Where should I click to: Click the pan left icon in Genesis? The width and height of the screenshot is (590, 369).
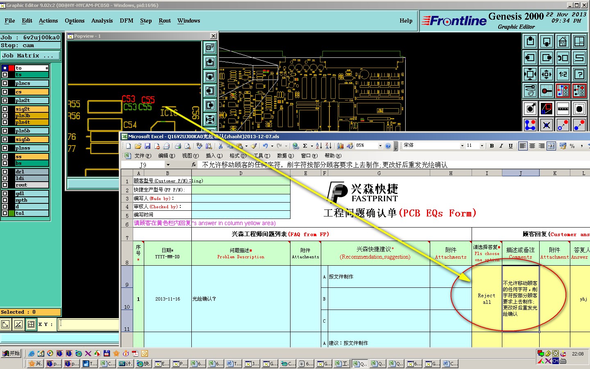point(530,58)
